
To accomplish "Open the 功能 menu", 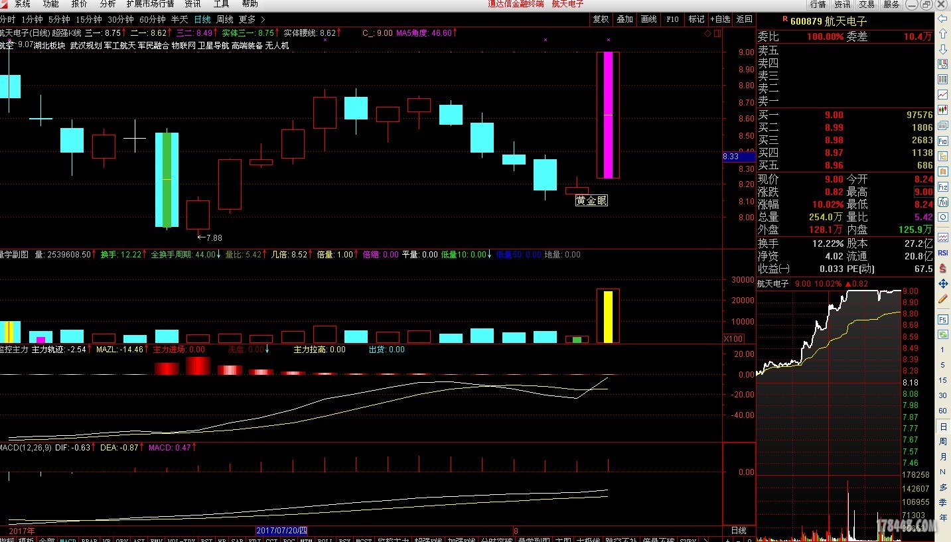I will point(51,4).
